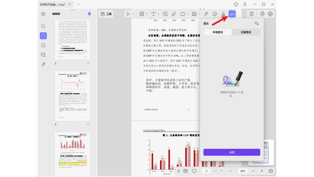Open the comments list sidebar icon

coord(43,55)
